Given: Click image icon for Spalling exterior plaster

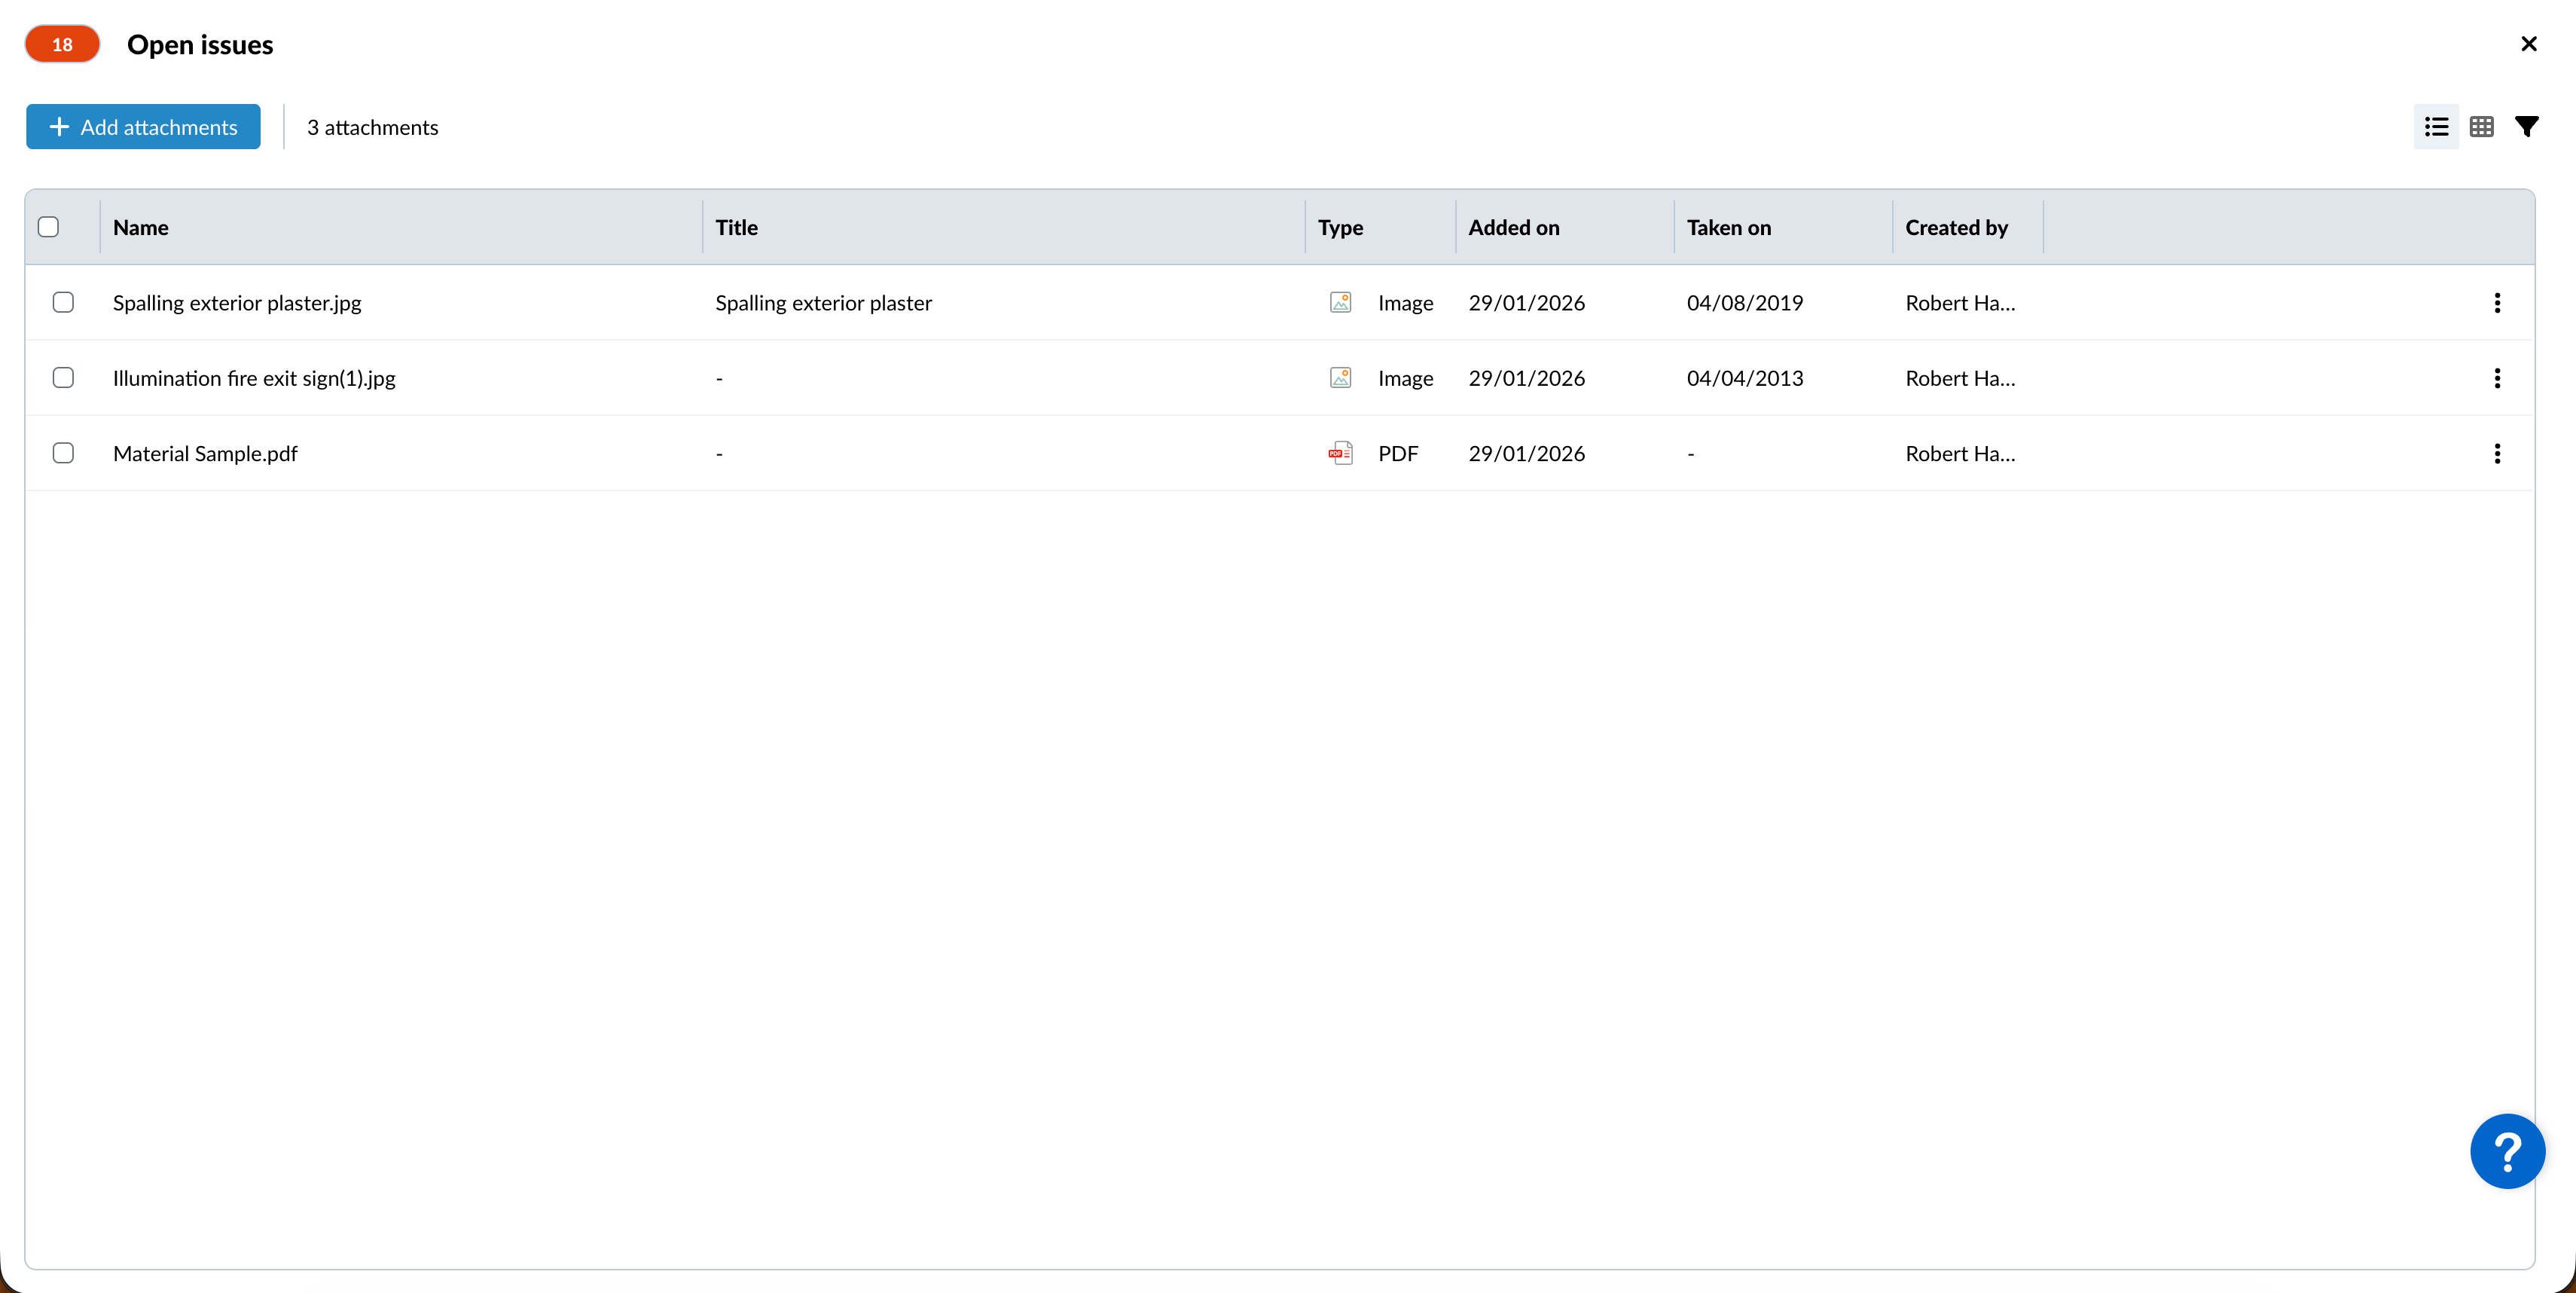Looking at the screenshot, I should point(1340,303).
